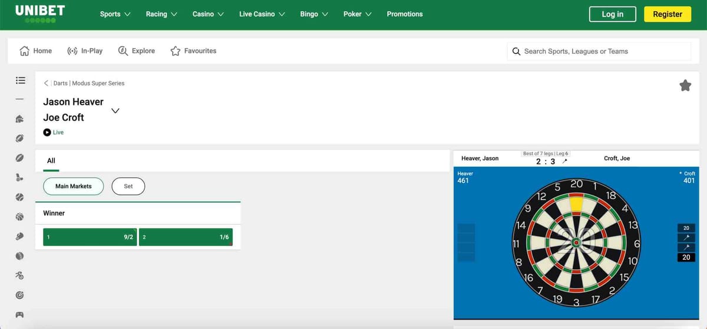Click the In-Play broadcast icon
The width and height of the screenshot is (707, 329).
(x=72, y=51)
